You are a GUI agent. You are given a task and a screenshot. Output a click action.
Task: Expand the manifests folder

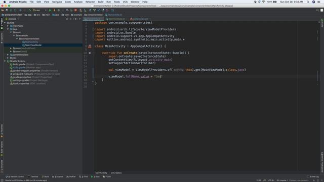pos(8,26)
